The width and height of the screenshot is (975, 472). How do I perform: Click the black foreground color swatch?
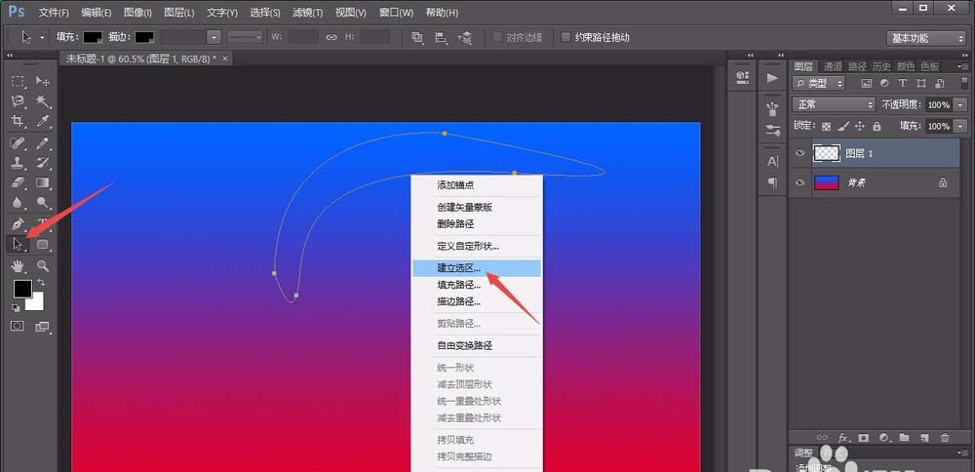21,289
